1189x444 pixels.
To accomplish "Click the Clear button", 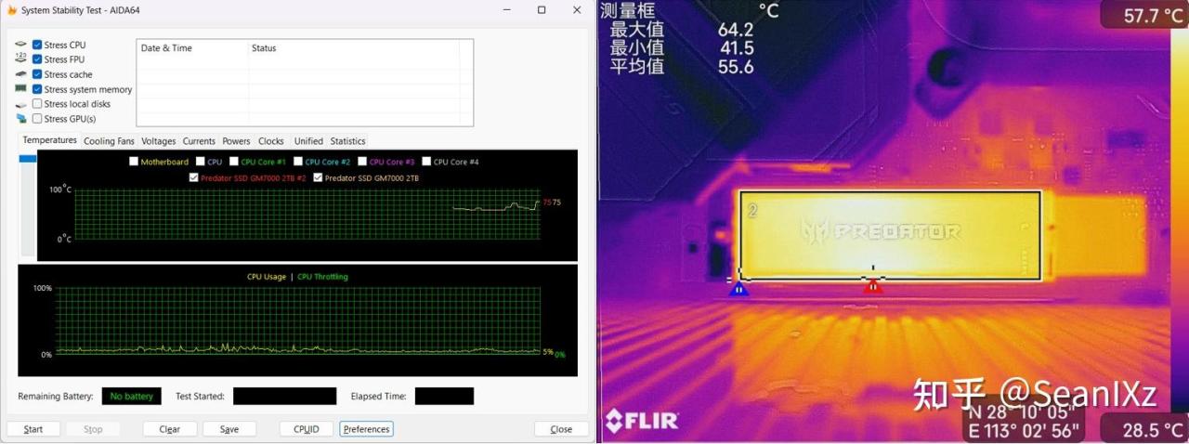I will [x=169, y=429].
